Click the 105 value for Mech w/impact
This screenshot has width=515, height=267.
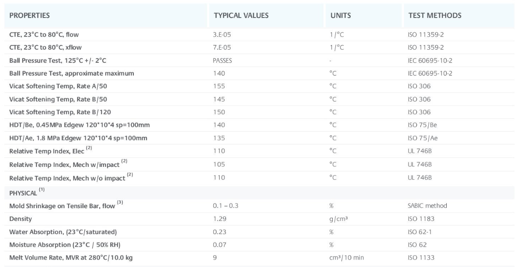[x=219, y=164]
